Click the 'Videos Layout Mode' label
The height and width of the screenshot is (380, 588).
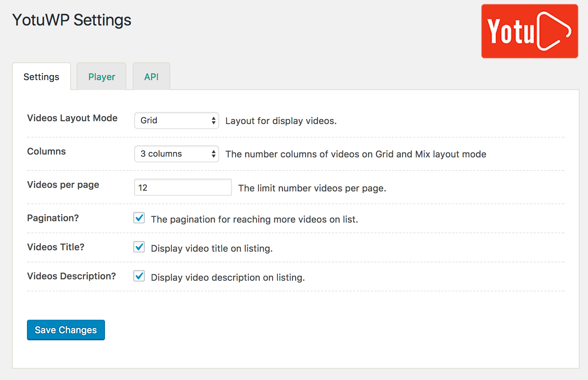[x=72, y=118]
